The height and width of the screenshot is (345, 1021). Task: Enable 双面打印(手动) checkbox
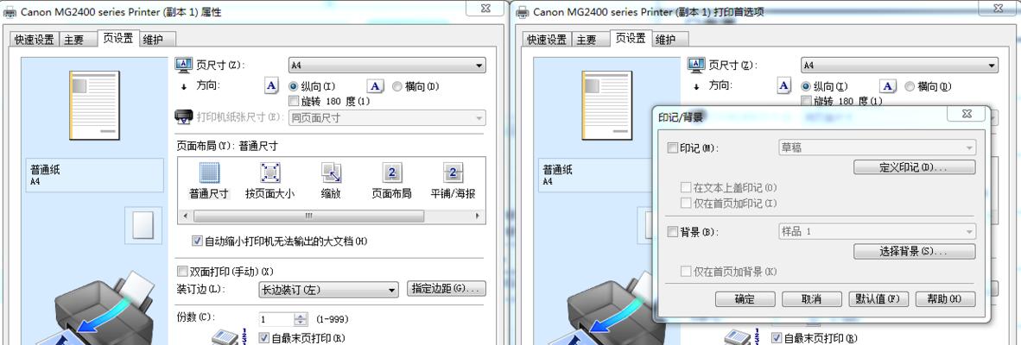182,272
